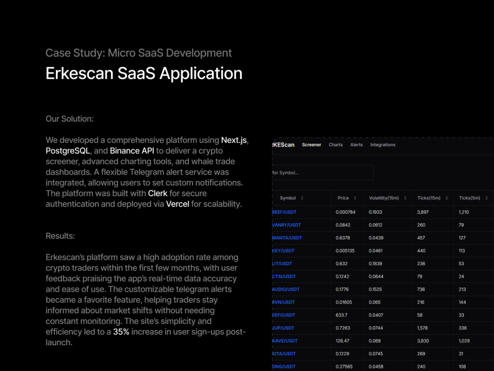Viewport: 494px width, 371px height.
Task: Click the ERKEScan logo
Action: (x=283, y=145)
